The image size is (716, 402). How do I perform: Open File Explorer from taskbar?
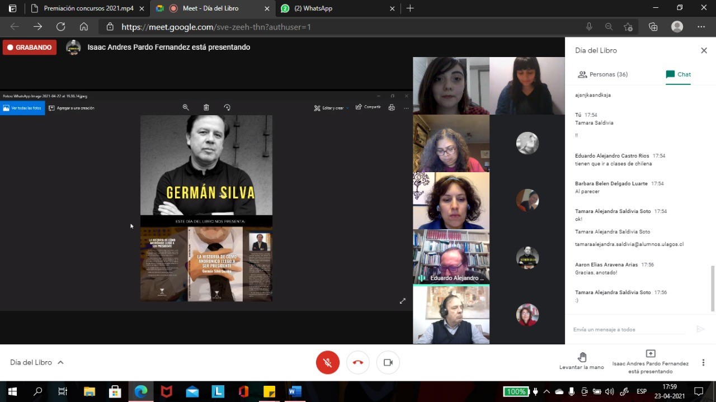pos(89,391)
